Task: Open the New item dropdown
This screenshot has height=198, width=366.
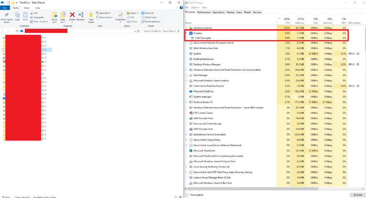Action: [x=104, y=13]
